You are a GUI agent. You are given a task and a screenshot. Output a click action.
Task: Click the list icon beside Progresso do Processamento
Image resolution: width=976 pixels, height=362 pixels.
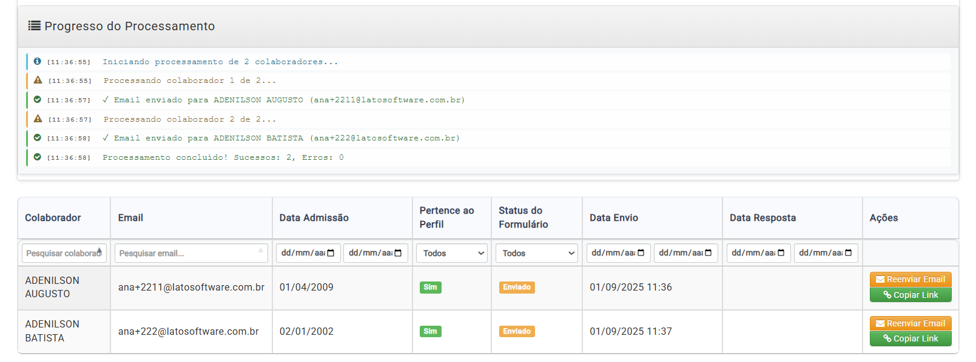tap(35, 25)
